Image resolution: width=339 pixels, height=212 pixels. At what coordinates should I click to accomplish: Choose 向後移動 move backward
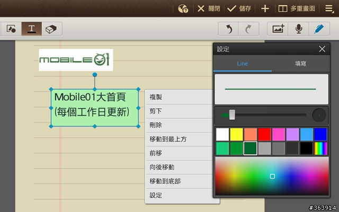pyautogui.click(x=180, y=167)
